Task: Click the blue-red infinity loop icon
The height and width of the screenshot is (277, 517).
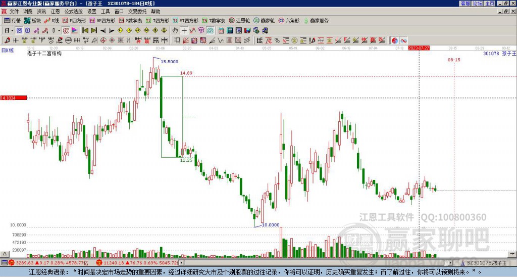Action: point(403,40)
